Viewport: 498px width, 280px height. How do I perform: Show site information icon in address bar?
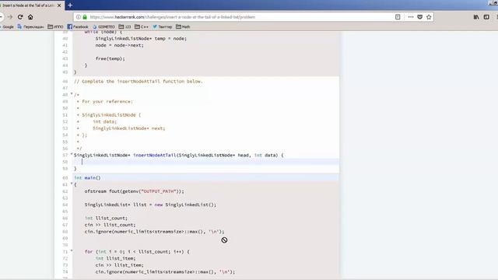(78, 17)
